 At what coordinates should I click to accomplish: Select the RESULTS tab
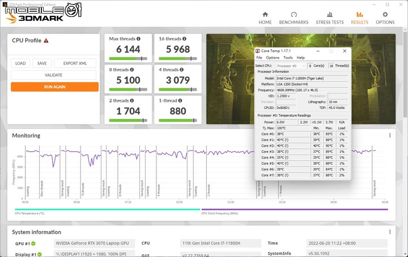(x=359, y=18)
